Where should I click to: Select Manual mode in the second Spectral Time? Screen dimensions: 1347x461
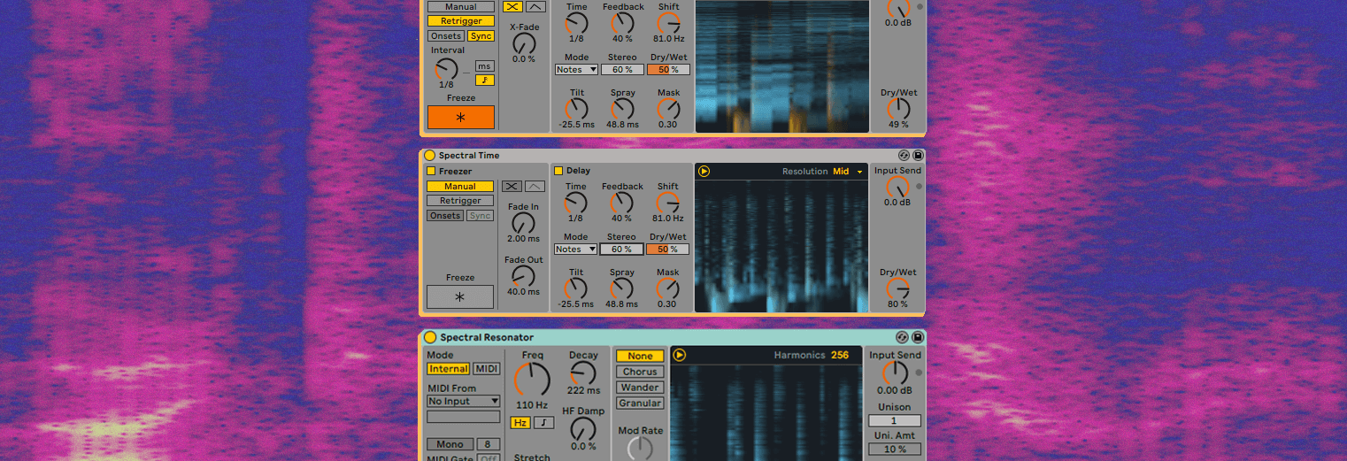[x=460, y=187]
